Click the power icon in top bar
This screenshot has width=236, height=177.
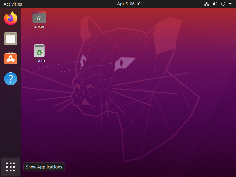[223, 4]
